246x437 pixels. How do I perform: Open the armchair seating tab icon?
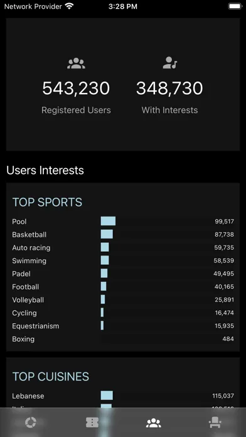215,423
